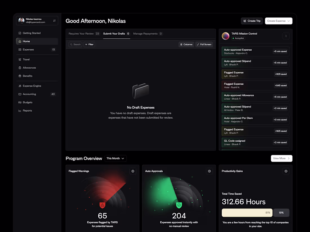Open Auto-approved Per Diem Hotel entry
This screenshot has width=310, height=232.
[x=255, y=120]
